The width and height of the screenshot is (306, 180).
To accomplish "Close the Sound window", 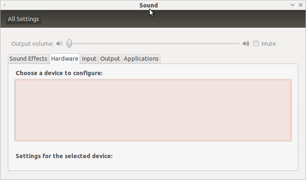I will [301, 5].
